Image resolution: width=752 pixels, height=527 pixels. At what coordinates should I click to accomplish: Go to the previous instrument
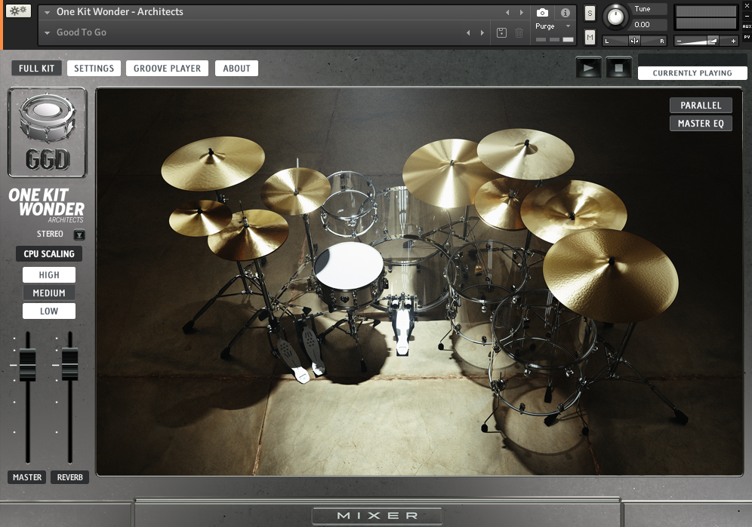507,13
